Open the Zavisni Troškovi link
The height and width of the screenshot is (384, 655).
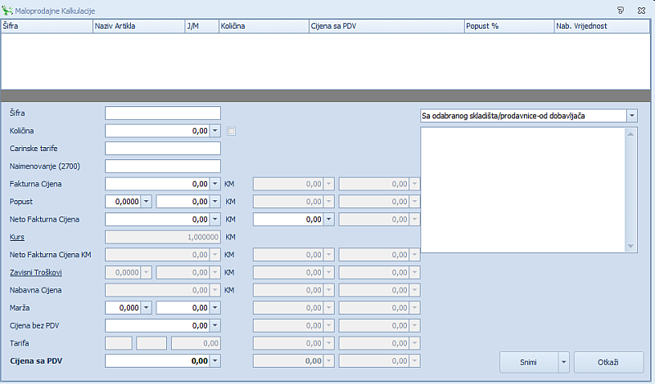click(36, 273)
